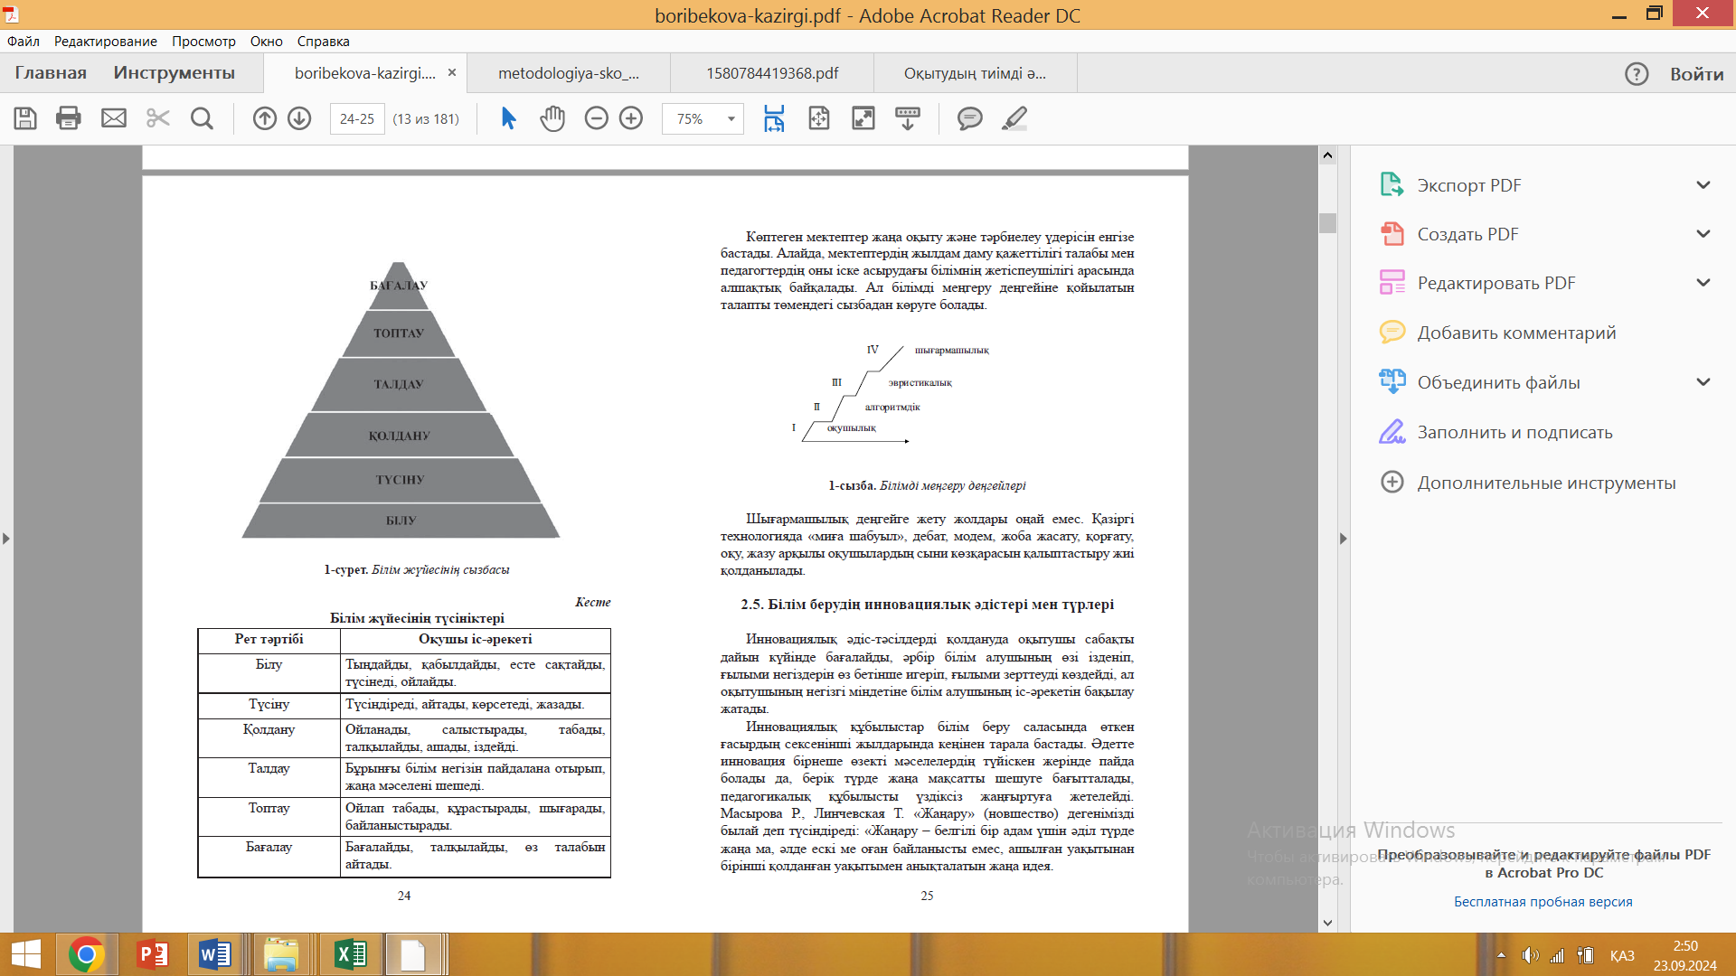Click the Print icon in toolbar
This screenshot has height=976, width=1736.
click(69, 118)
